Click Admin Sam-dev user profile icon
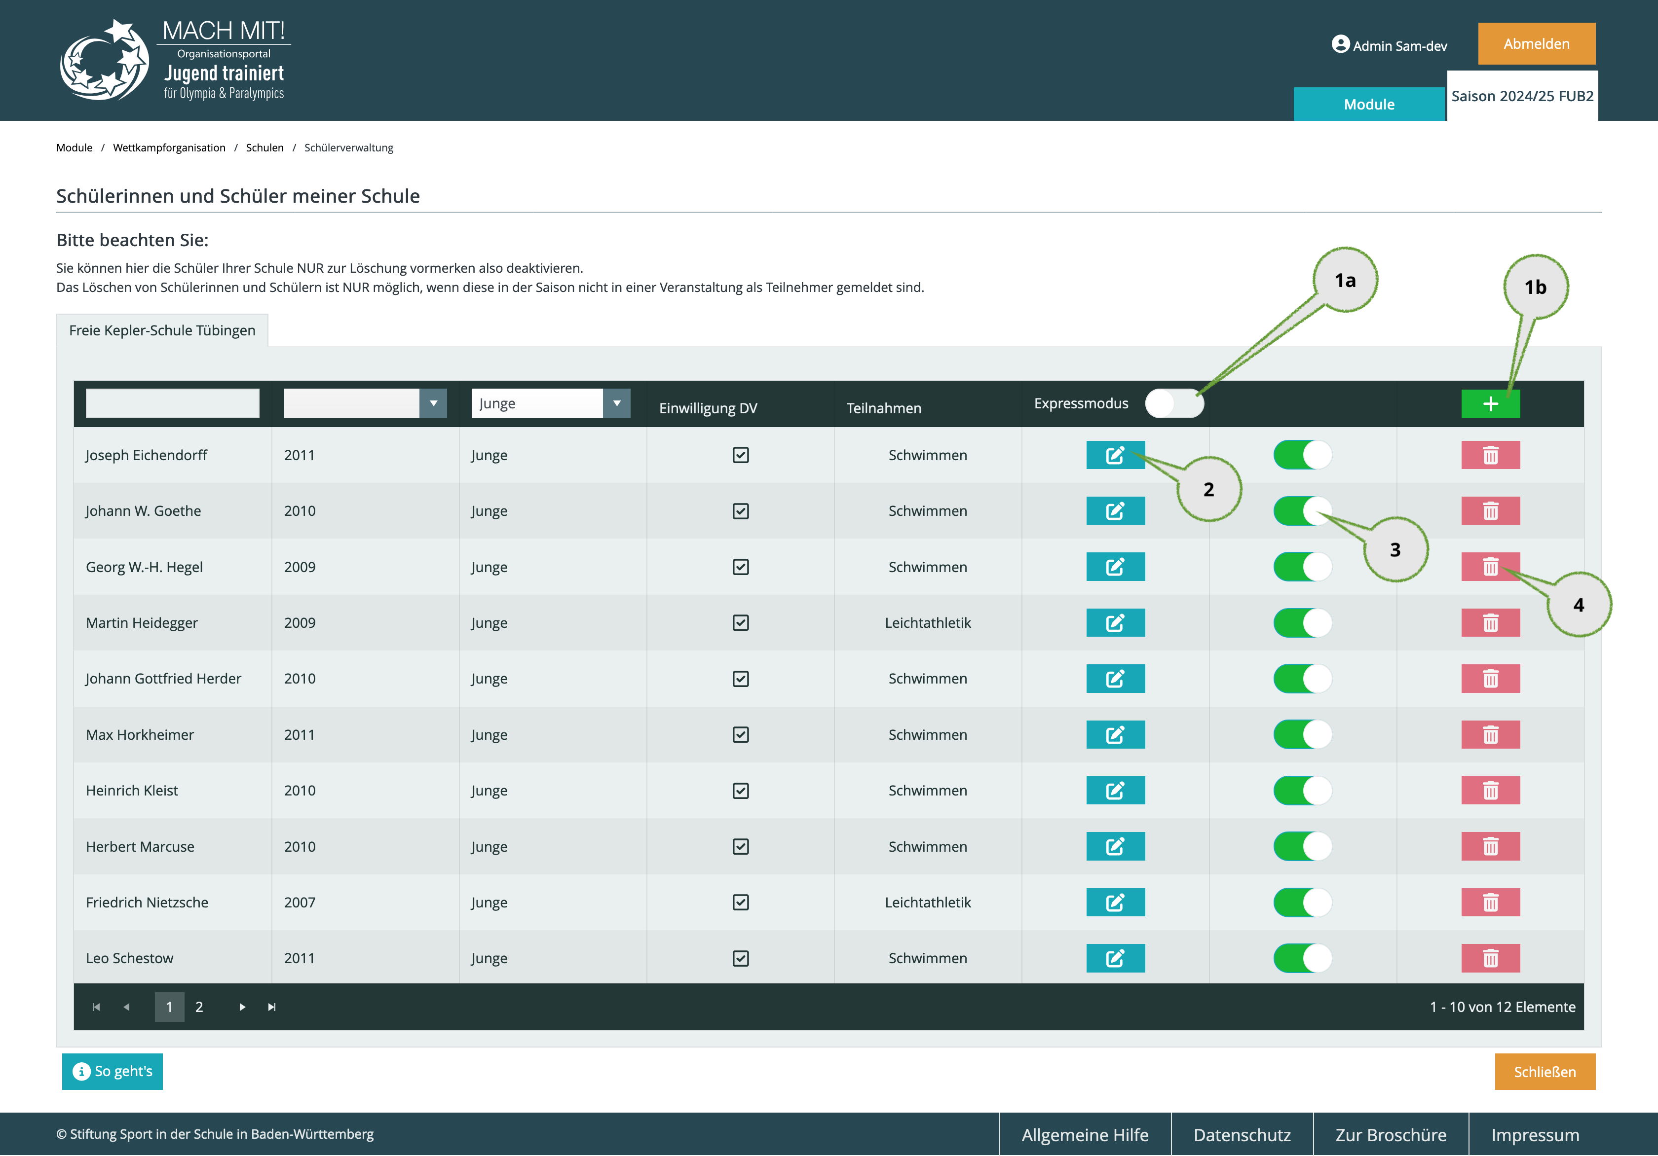 pyautogui.click(x=1340, y=44)
